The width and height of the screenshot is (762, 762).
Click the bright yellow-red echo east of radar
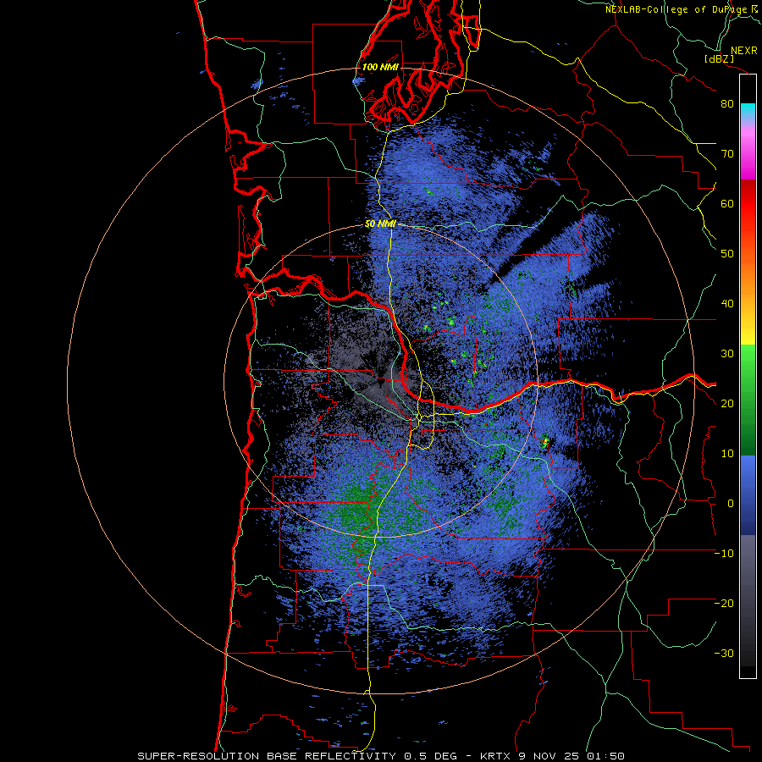(546, 442)
